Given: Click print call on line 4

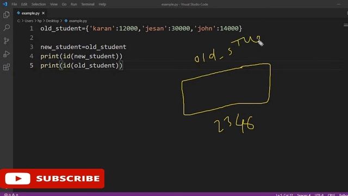Looking at the screenshot, I should [x=49, y=56].
